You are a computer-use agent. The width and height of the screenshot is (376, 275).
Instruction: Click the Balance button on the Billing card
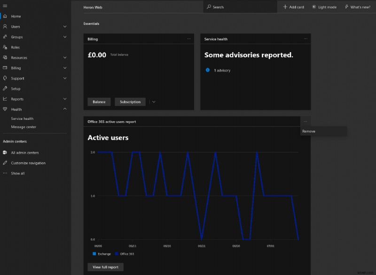pos(99,102)
